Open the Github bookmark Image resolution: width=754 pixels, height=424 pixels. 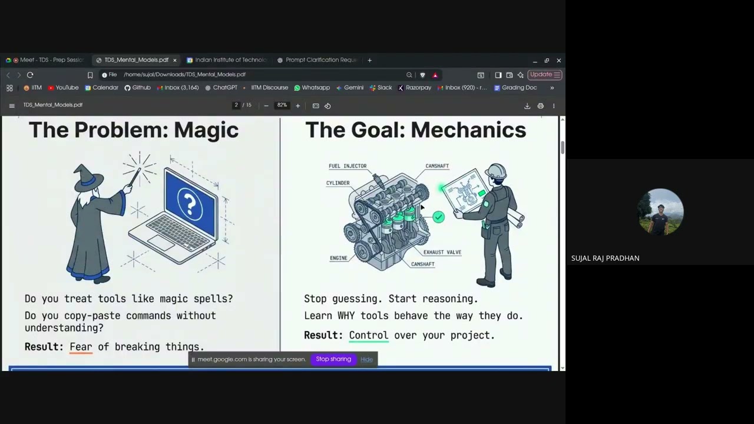[x=137, y=88]
